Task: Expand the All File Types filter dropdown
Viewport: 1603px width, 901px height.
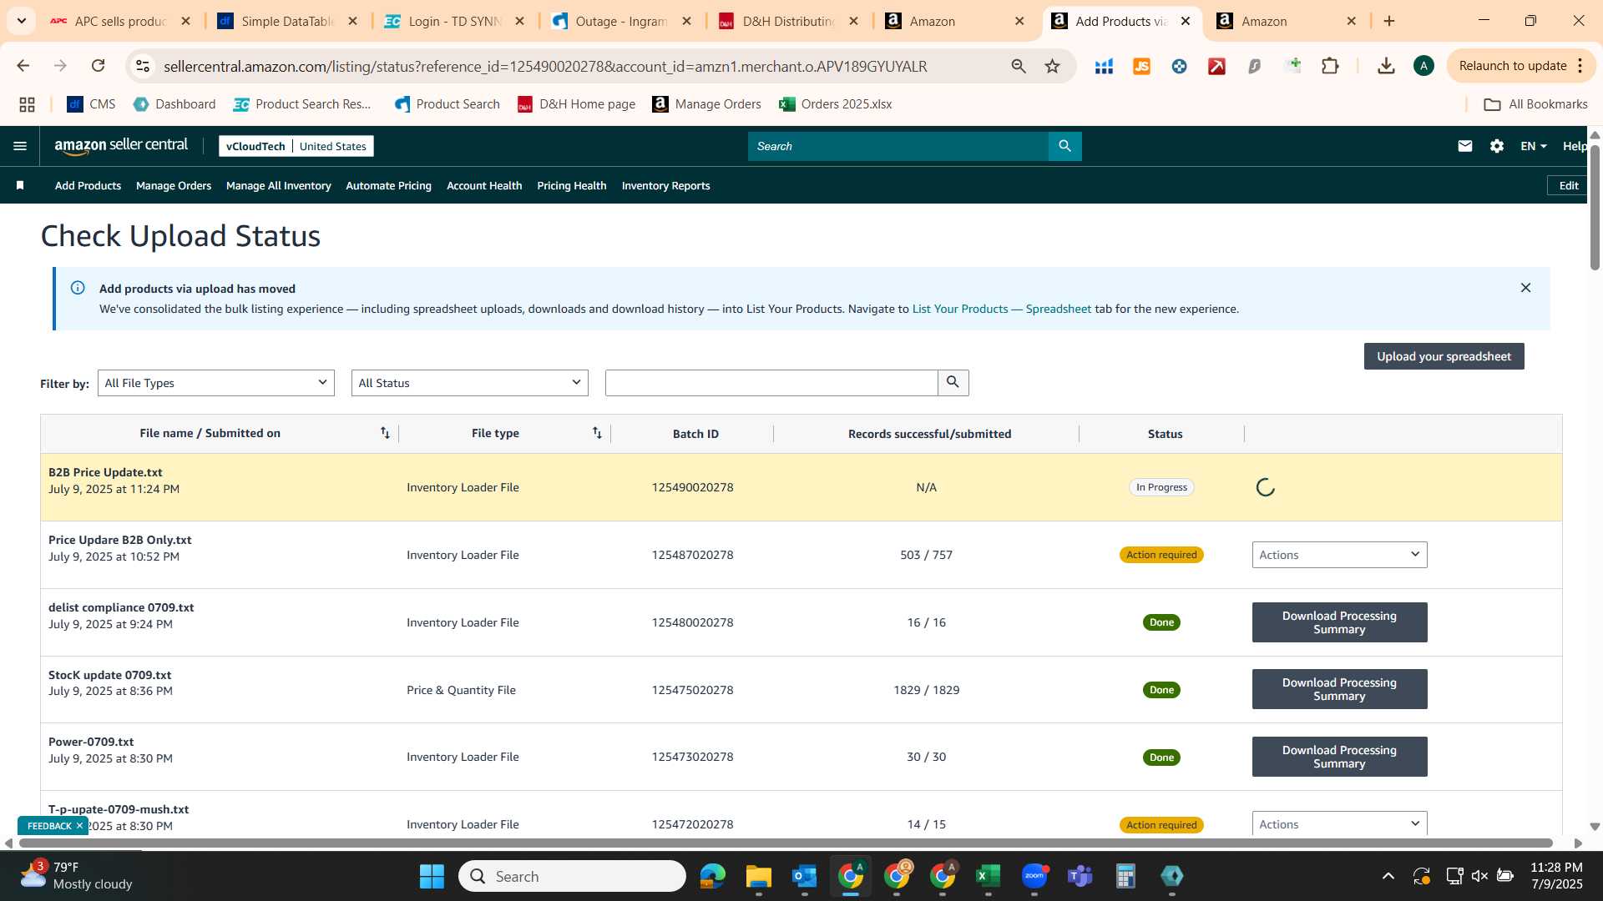Action: pos(215,383)
